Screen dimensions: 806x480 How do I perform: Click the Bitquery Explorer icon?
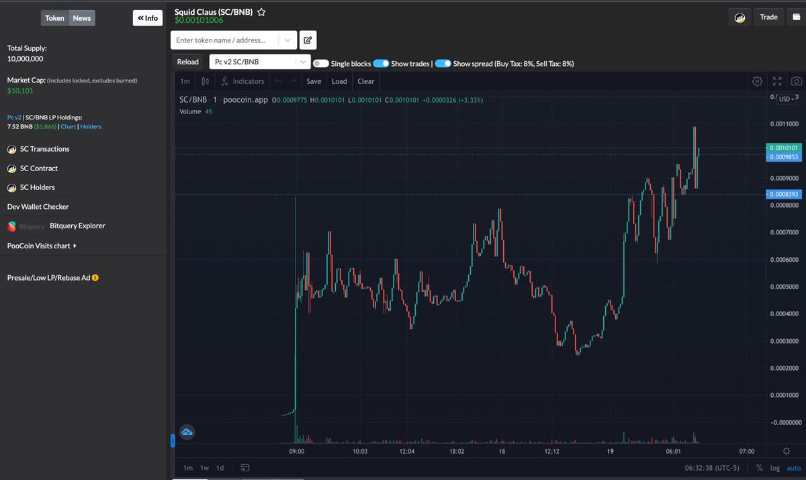point(13,226)
